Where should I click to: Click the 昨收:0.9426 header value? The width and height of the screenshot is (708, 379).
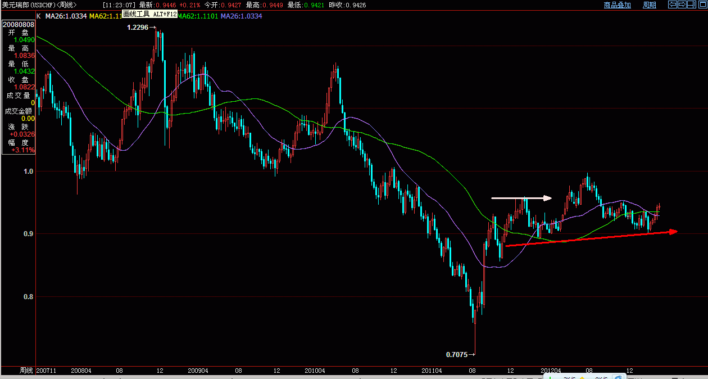click(x=347, y=5)
